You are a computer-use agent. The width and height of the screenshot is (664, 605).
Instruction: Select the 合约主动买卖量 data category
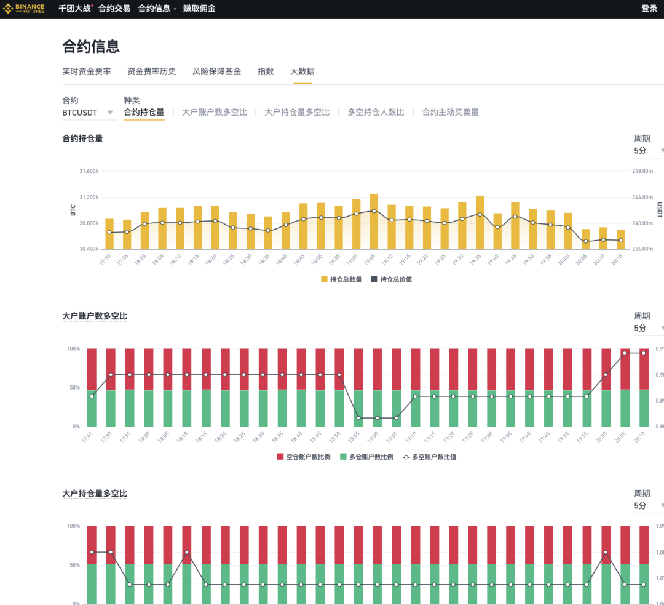(x=449, y=113)
